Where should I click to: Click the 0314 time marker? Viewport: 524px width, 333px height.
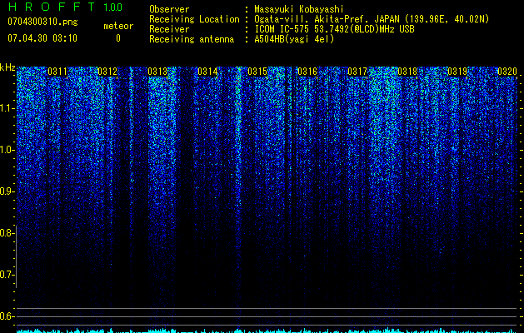point(207,72)
